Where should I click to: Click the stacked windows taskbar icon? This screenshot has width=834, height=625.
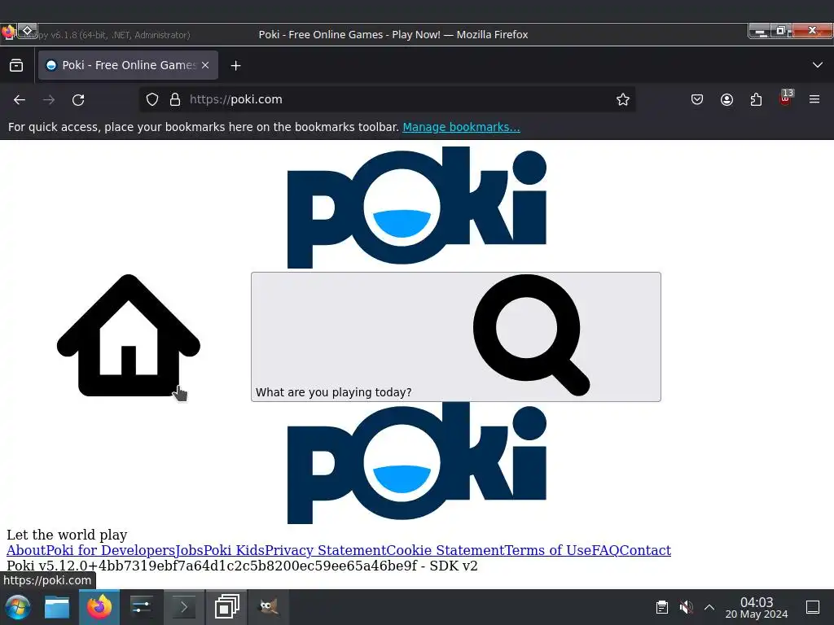[x=226, y=607]
